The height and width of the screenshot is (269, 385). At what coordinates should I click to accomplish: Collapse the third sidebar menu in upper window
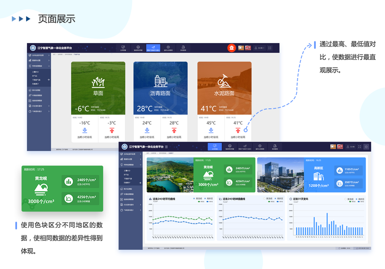click(39, 66)
